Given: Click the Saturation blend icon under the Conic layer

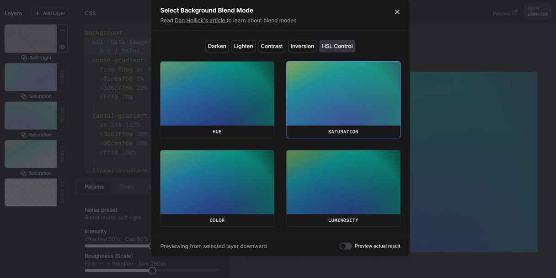Looking at the screenshot, I should 23,96.
